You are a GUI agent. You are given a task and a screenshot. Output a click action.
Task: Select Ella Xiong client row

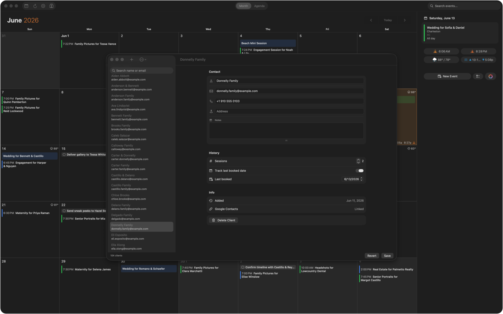pos(142,247)
